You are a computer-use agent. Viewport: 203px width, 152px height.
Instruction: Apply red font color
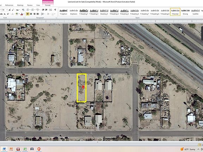pyautogui.click(x=21, y=14)
